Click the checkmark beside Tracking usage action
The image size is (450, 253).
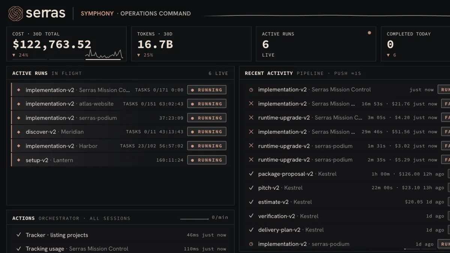pyautogui.click(x=18, y=249)
